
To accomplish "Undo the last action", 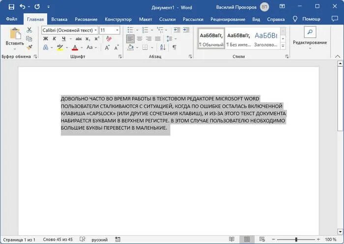I will pyautogui.click(x=23, y=7).
